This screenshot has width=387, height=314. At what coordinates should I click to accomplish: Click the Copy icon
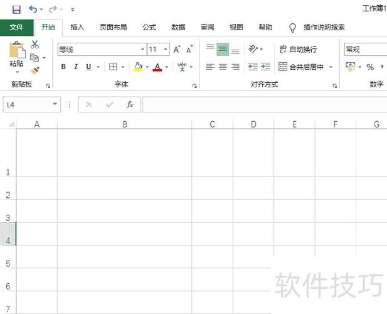pos(34,58)
